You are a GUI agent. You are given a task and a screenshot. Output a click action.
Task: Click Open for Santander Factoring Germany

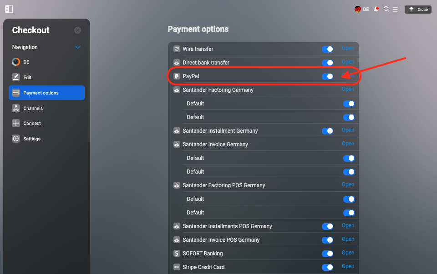(x=348, y=90)
